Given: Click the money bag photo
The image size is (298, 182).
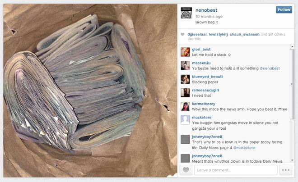Looking at the screenshot, I should [90, 91].
